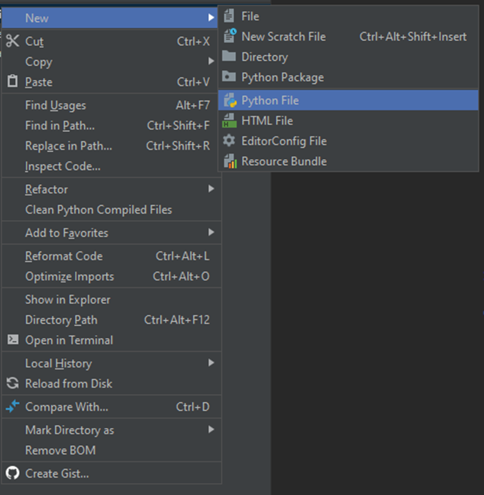Viewport: 484px width, 495px height.
Task: Choose Directory from the New submenu
Action: [265, 57]
